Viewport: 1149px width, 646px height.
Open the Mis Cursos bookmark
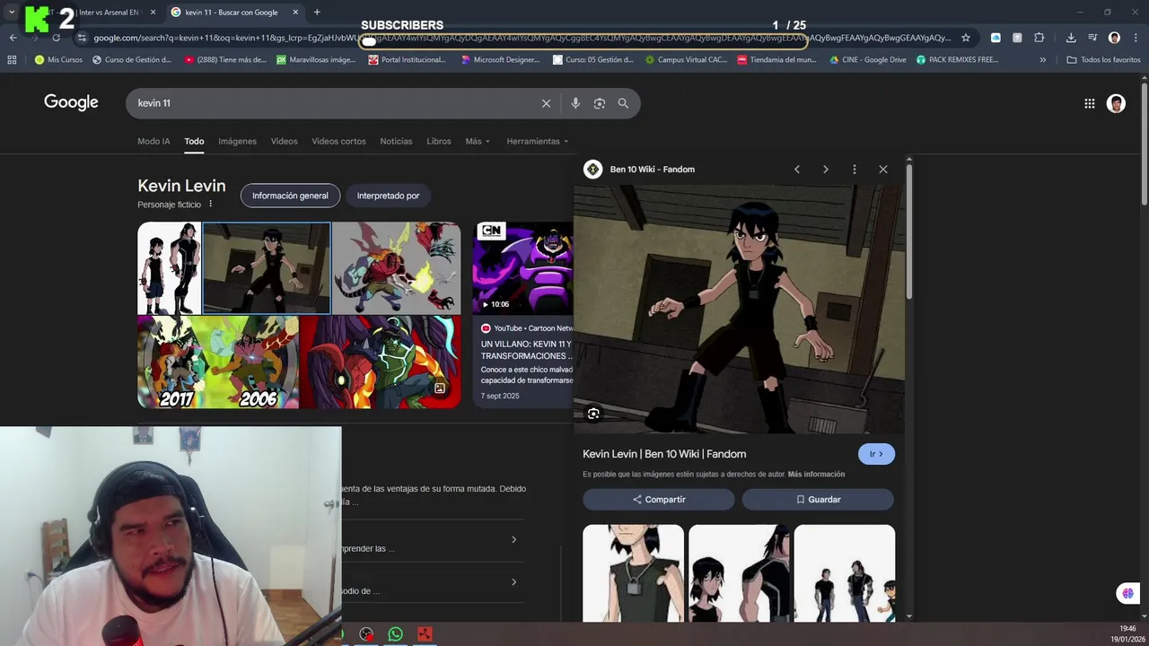pos(59,60)
